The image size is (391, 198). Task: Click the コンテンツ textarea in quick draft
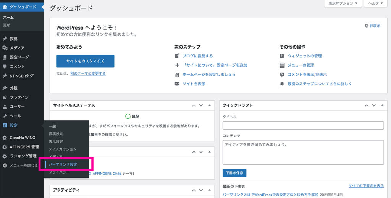pos(303,152)
